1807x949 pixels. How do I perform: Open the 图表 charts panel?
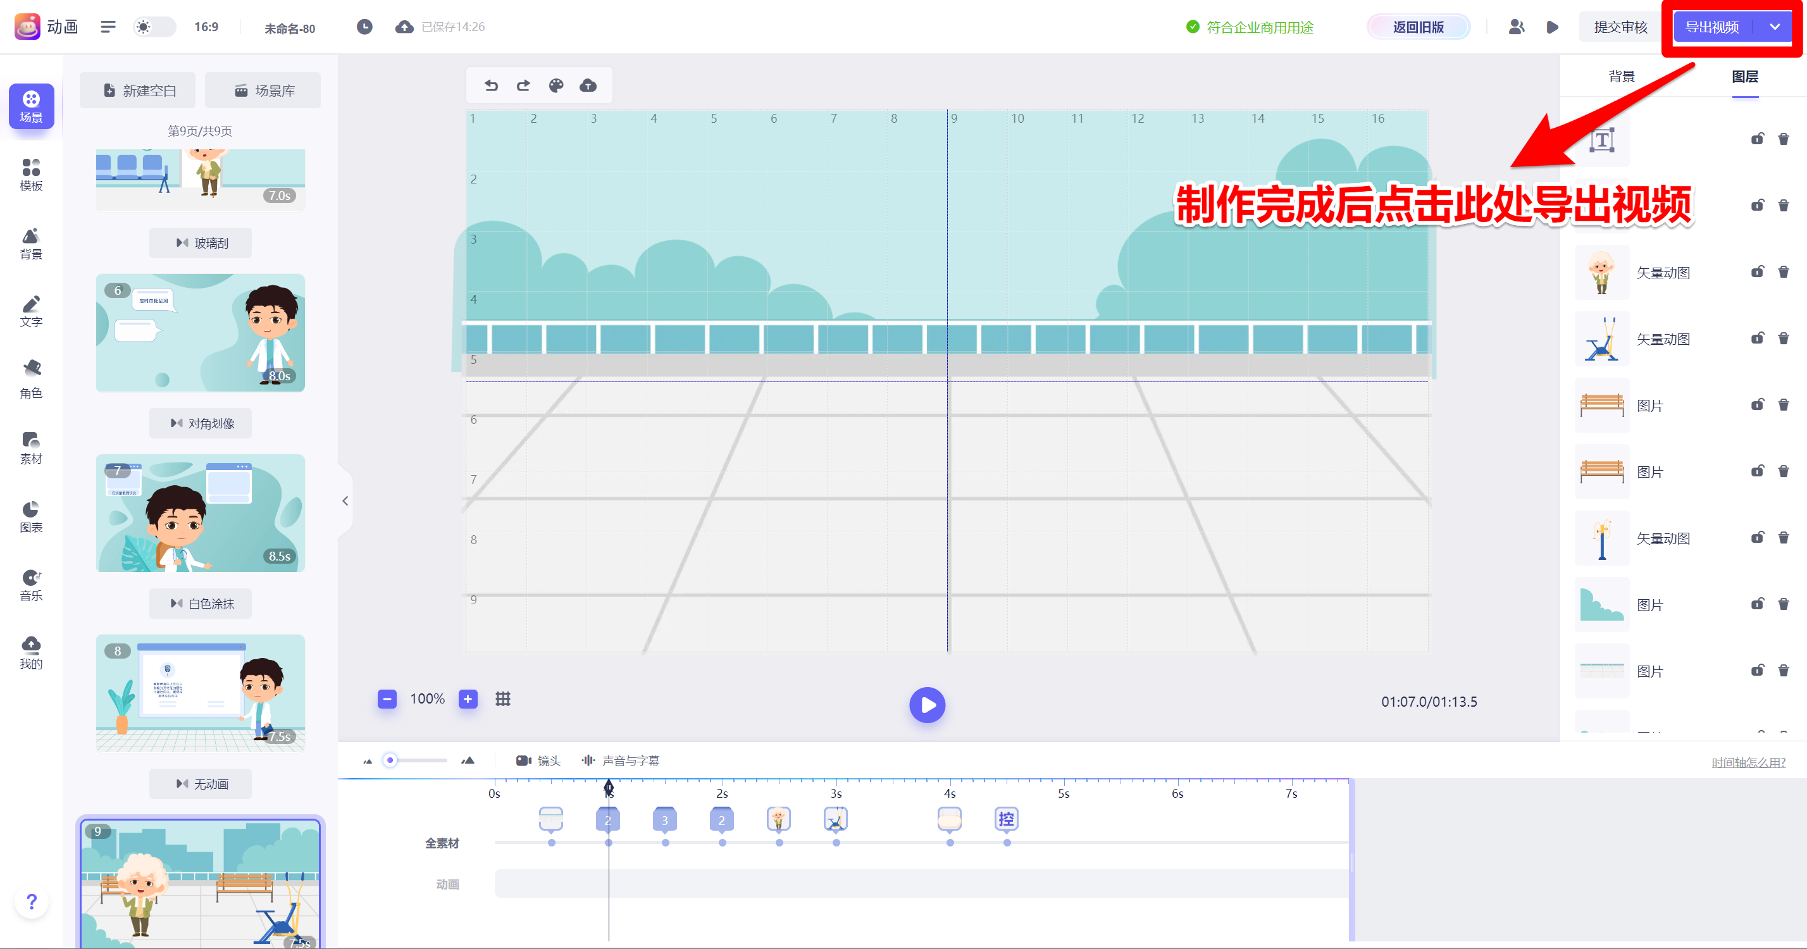point(31,517)
